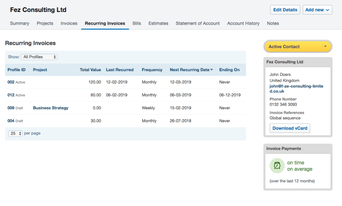Click the Total Value column header
Viewport: 342px width, 206px height.
(x=90, y=69)
